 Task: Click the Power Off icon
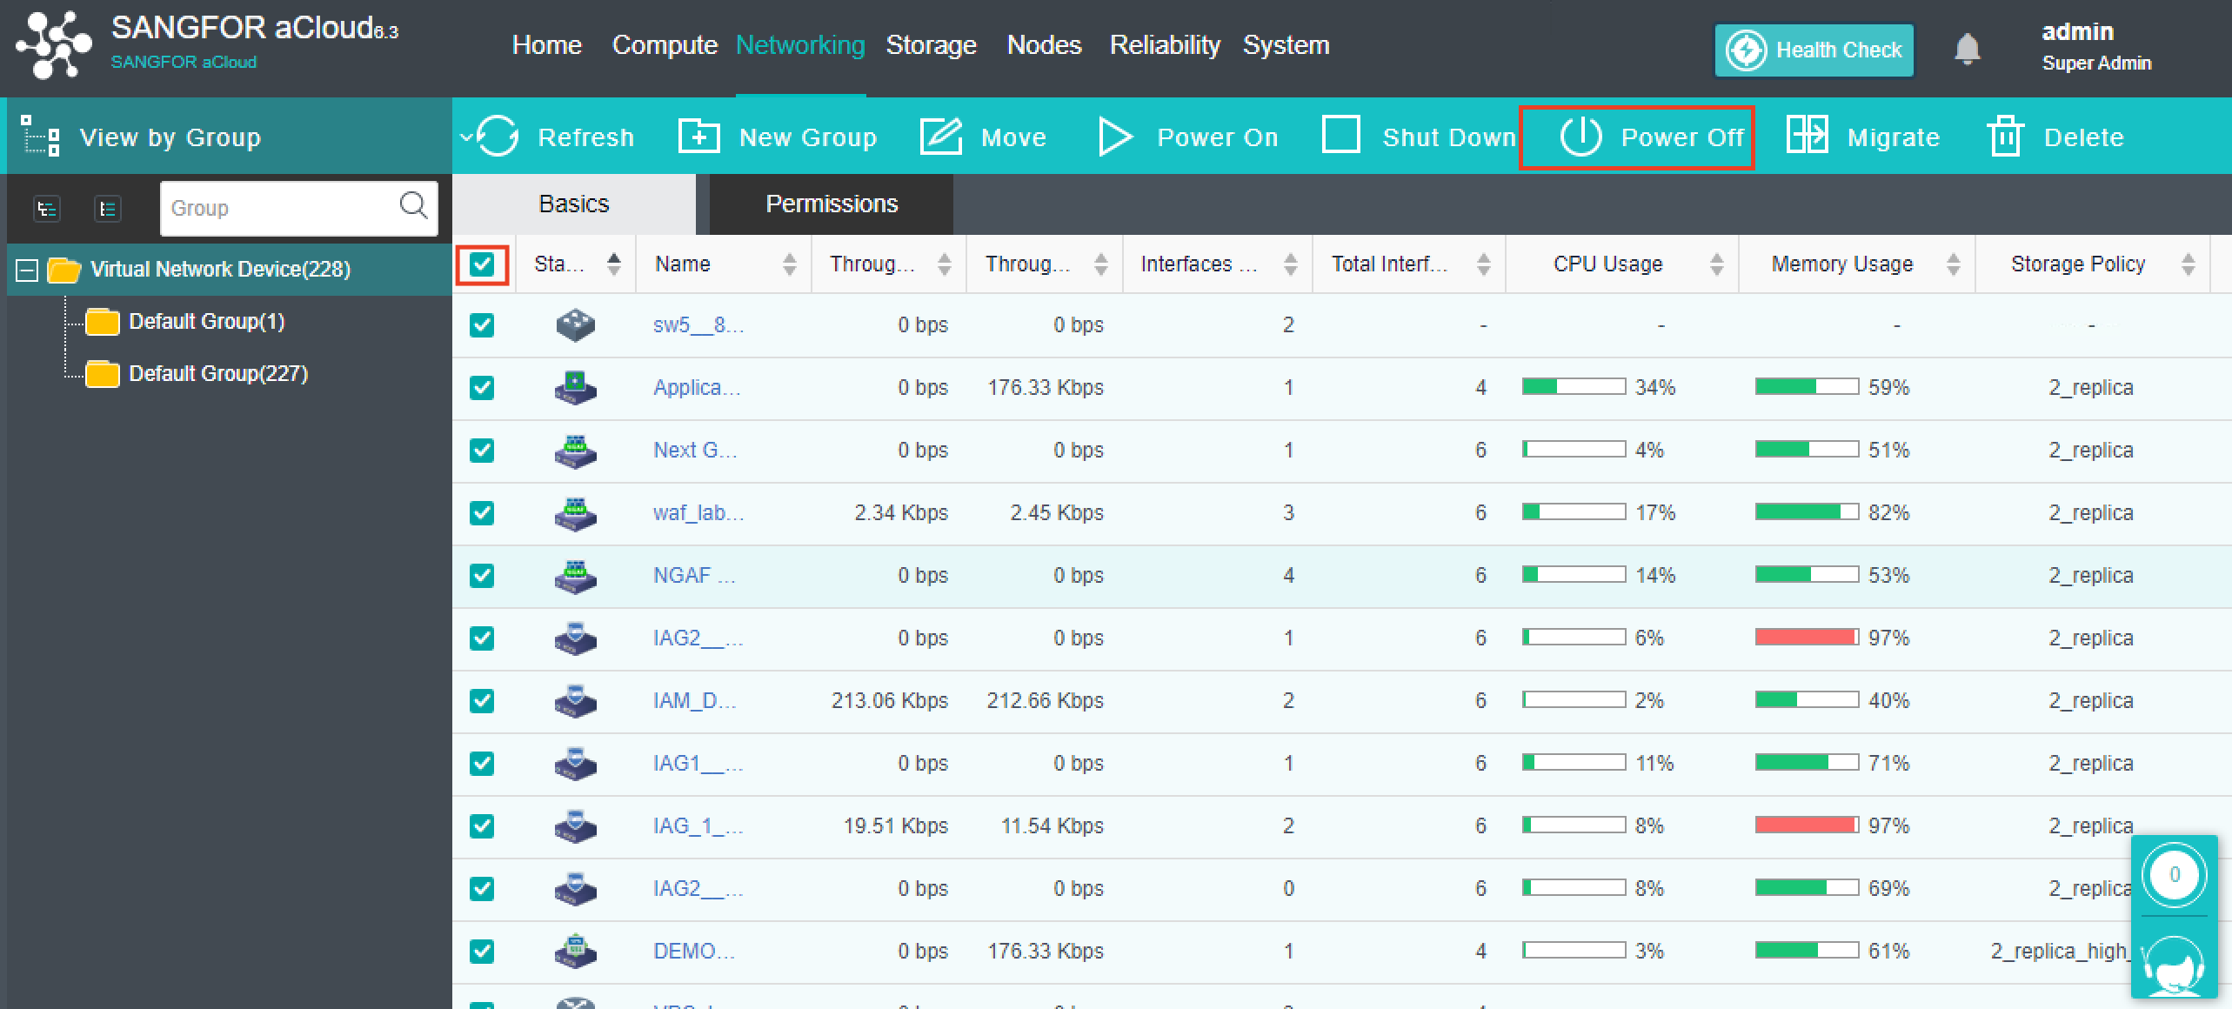coord(1580,137)
